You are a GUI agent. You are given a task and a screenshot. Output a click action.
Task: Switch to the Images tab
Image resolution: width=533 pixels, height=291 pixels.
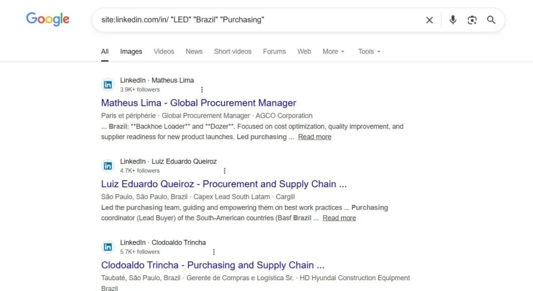tap(131, 51)
